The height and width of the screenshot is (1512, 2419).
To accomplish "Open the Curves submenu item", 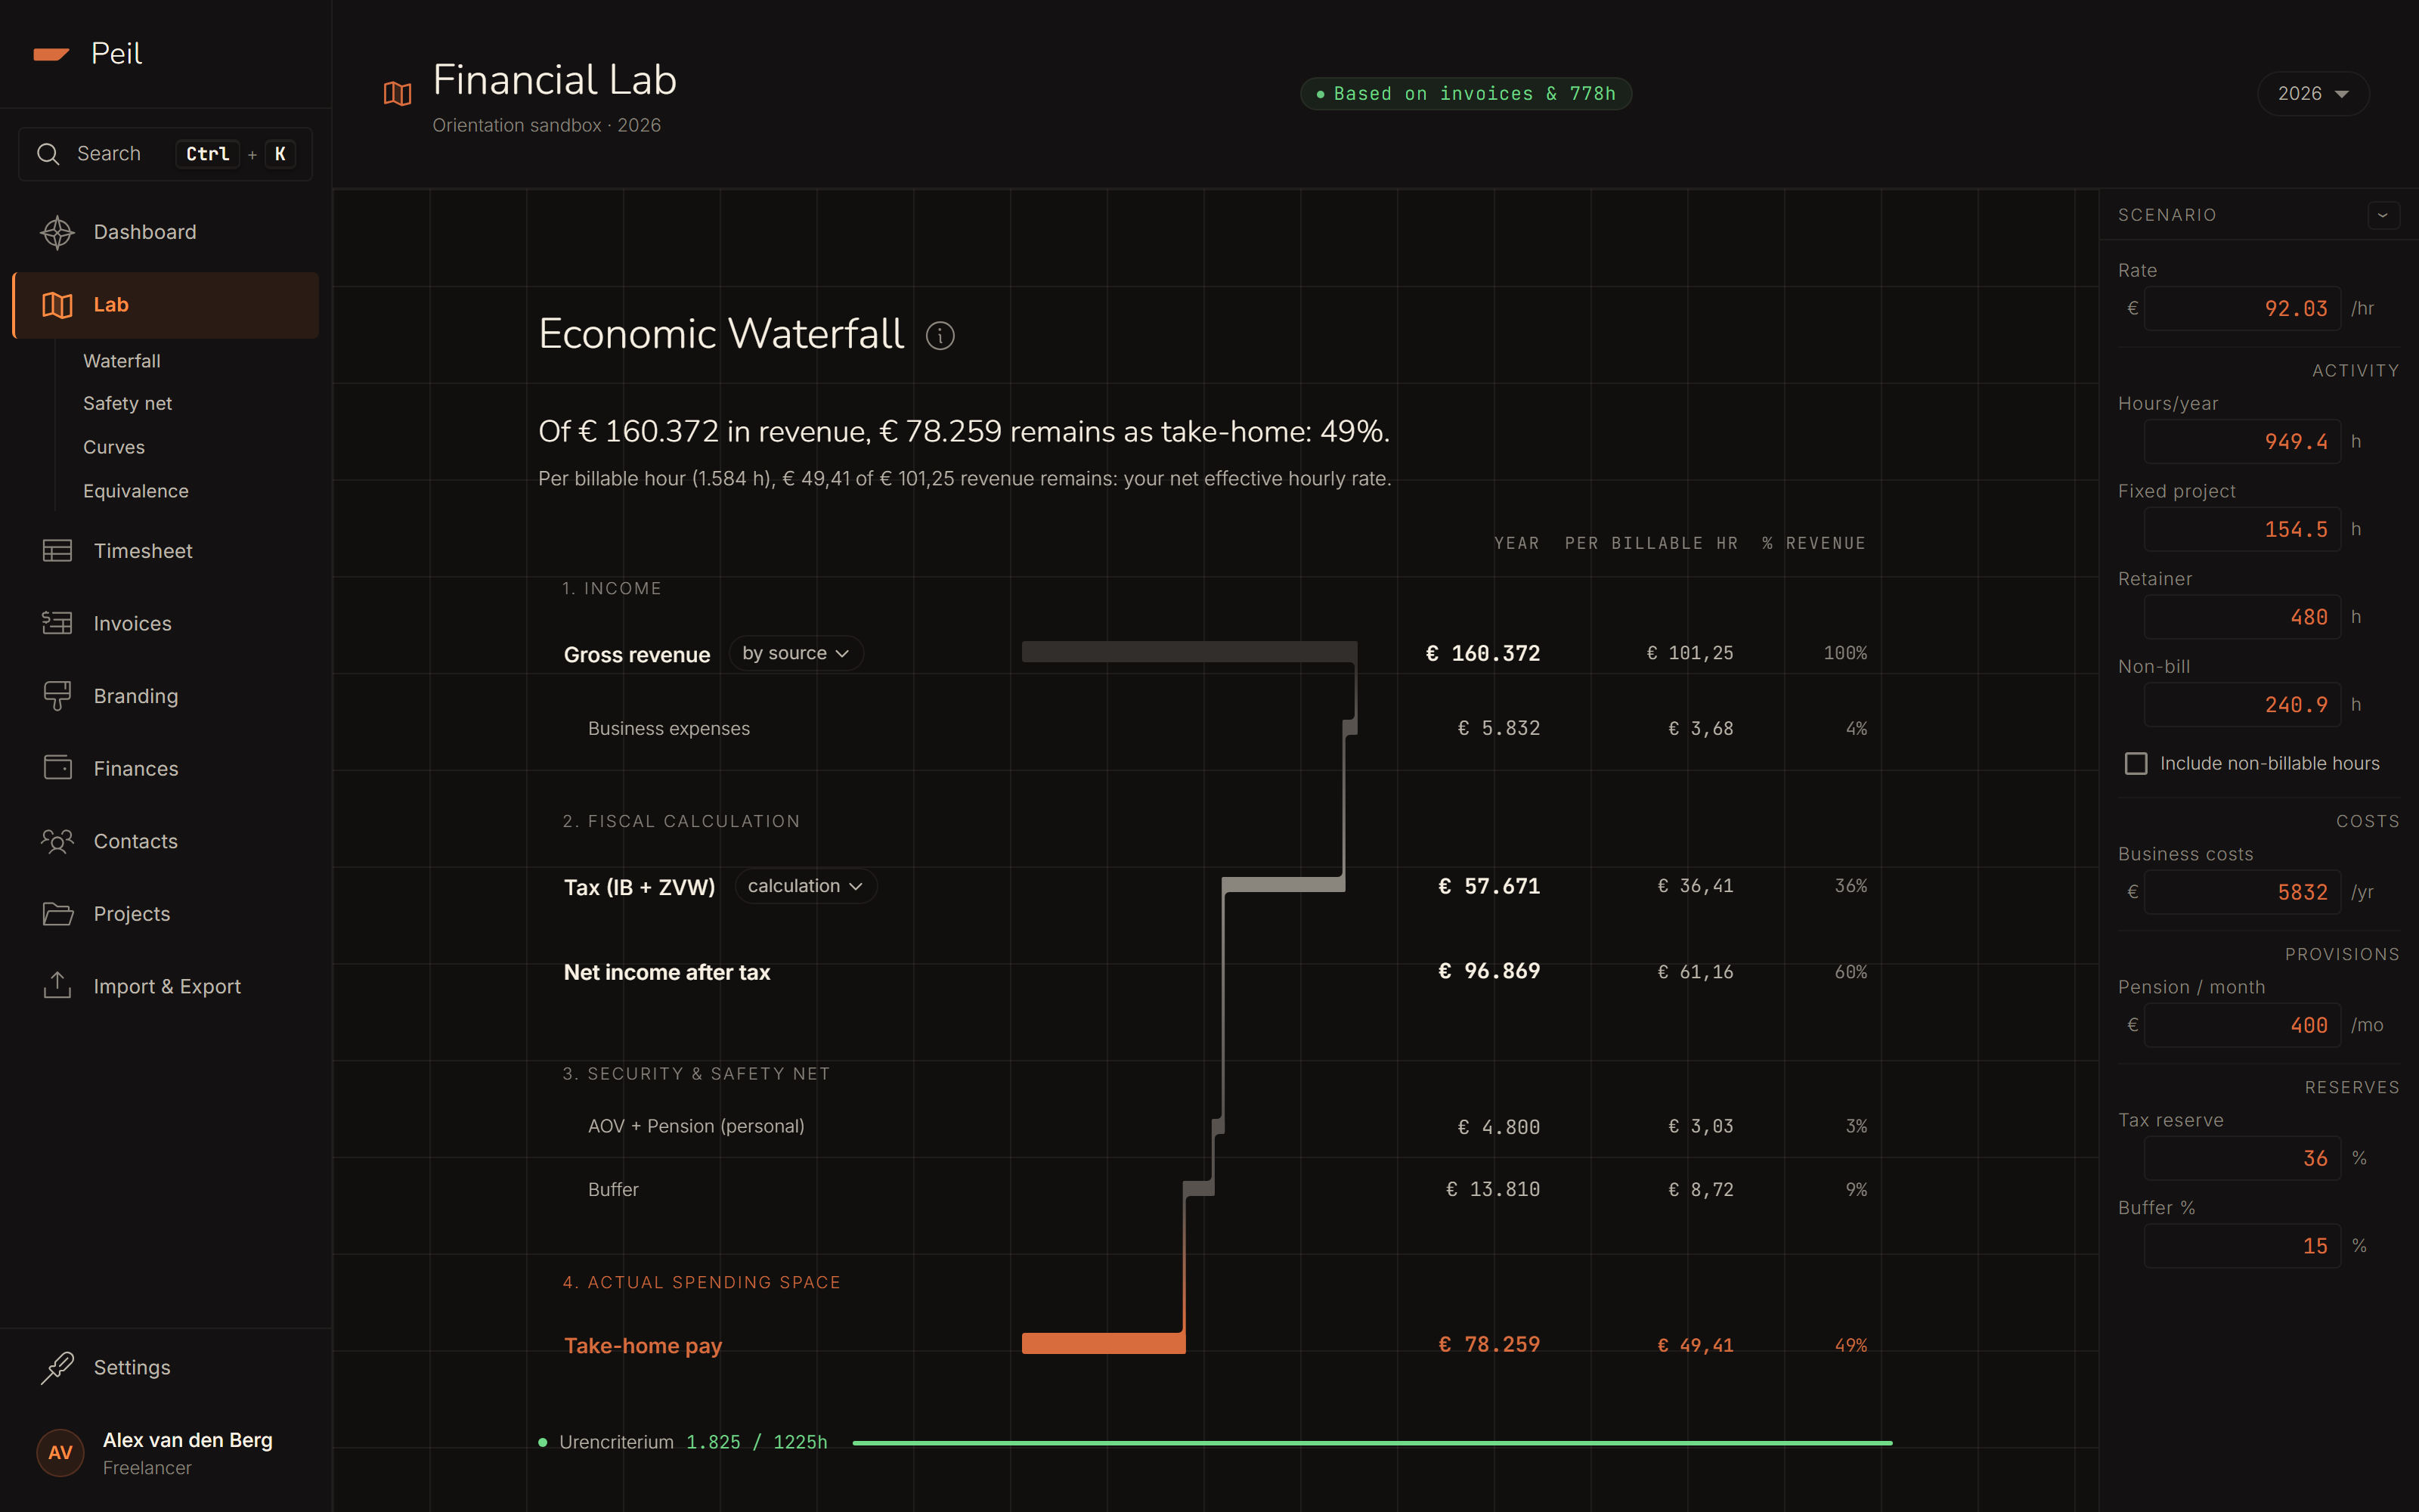I will tap(114, 447).
